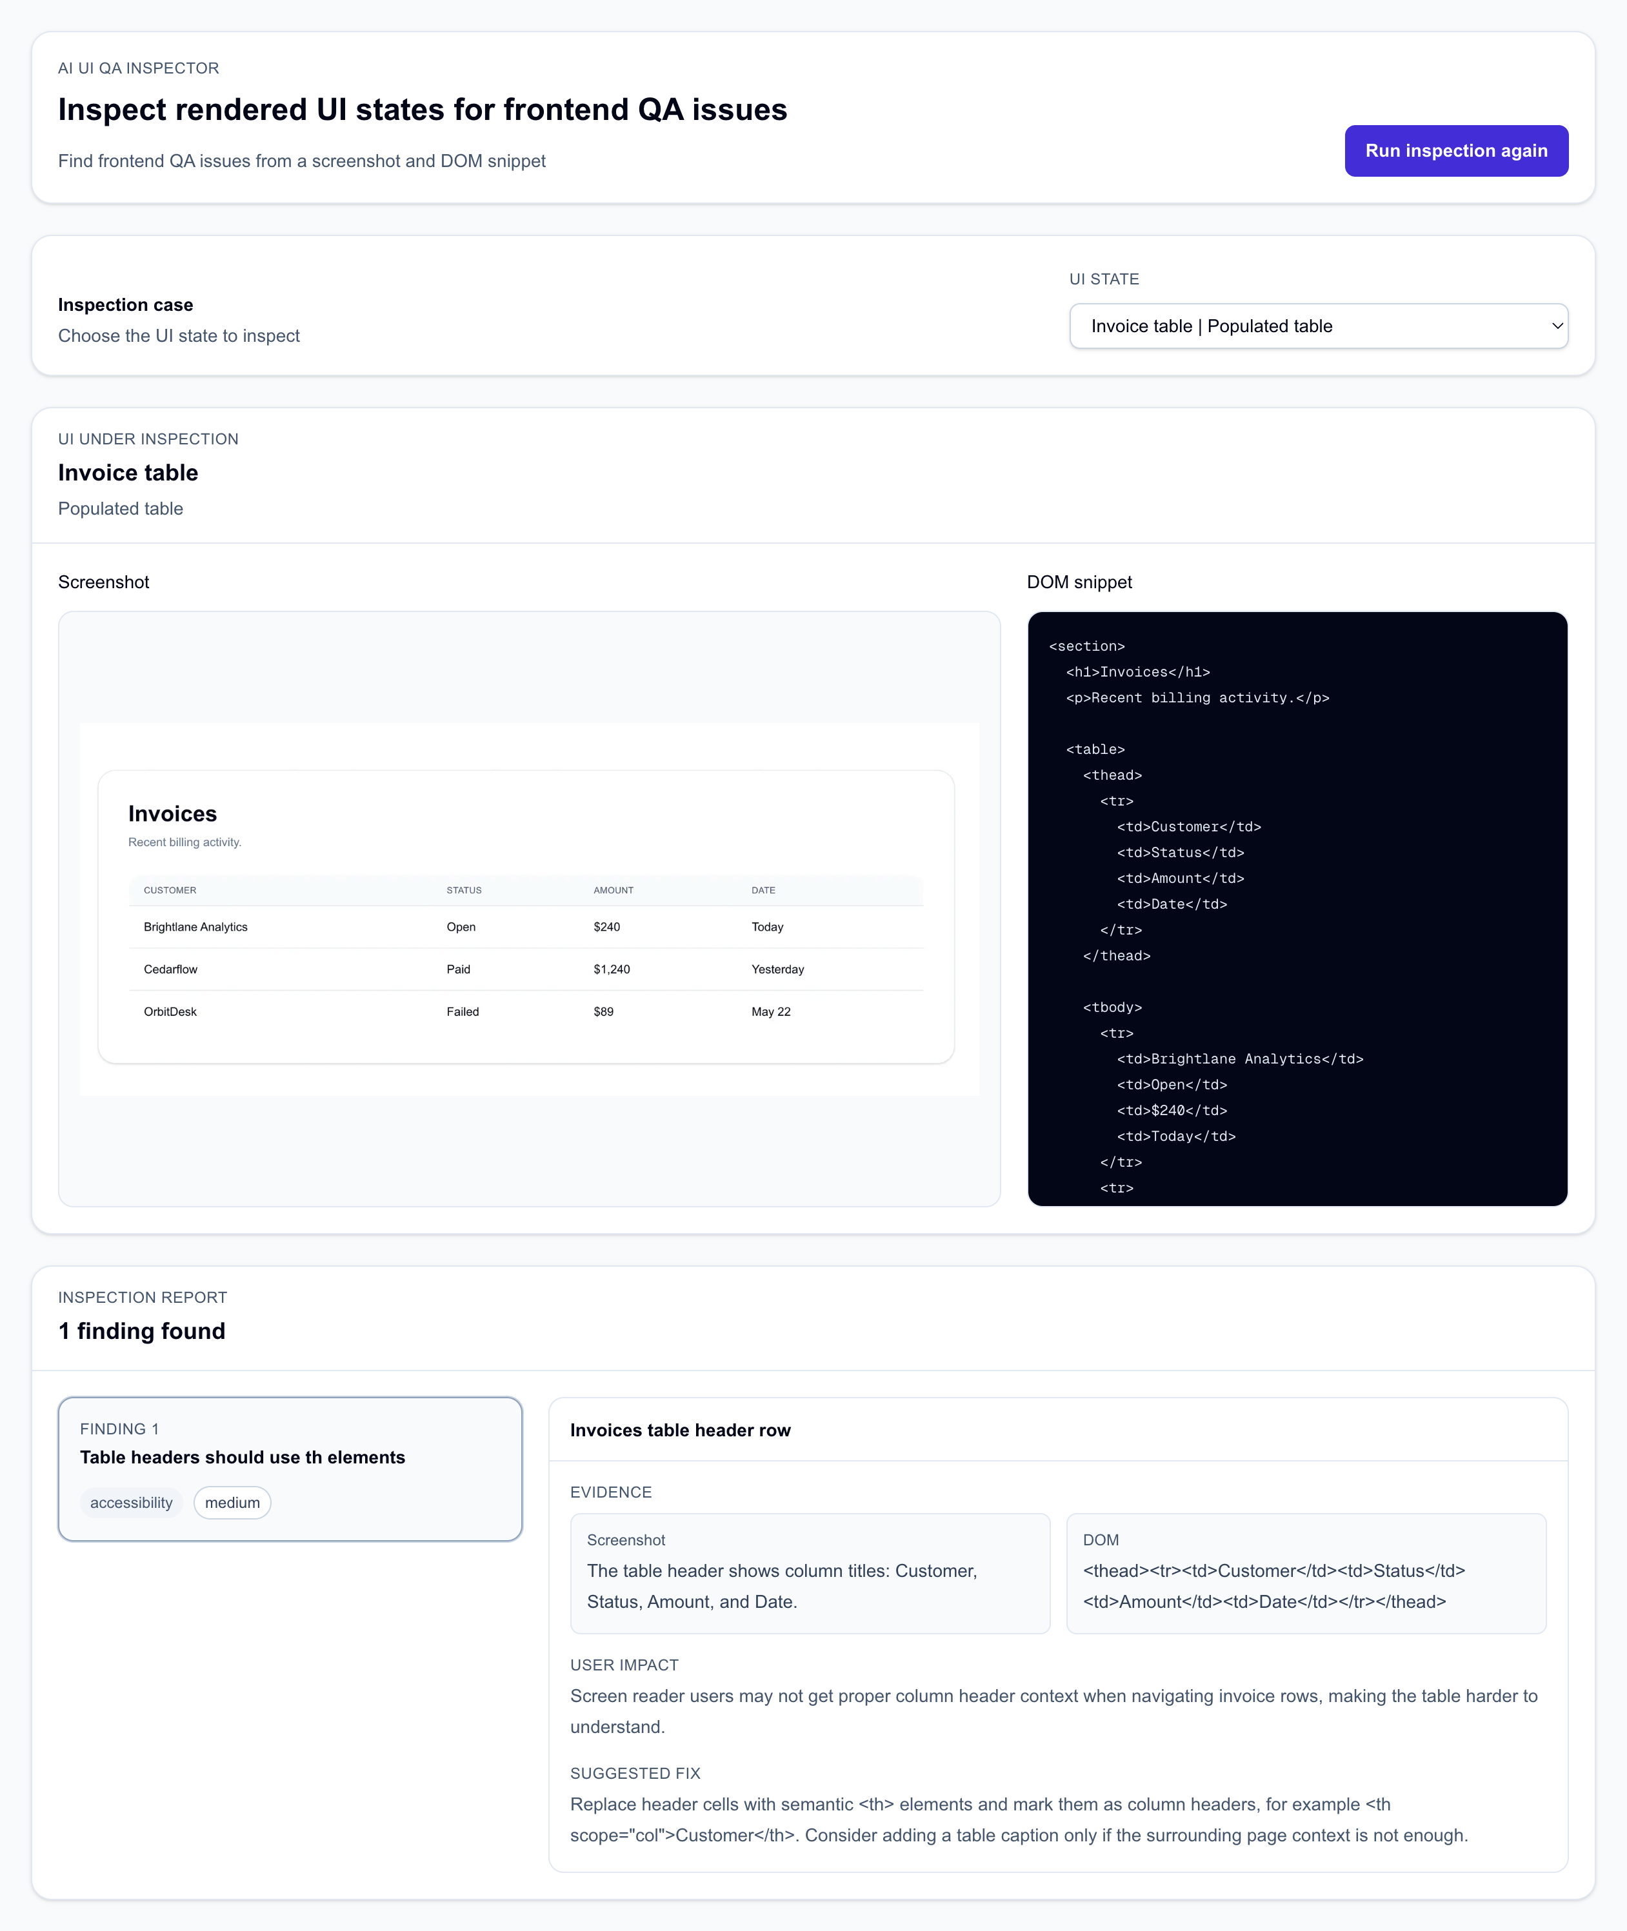The image size is (1627, 1931).
Task: Click the accessibility tag
Action: pos(131,1502)
